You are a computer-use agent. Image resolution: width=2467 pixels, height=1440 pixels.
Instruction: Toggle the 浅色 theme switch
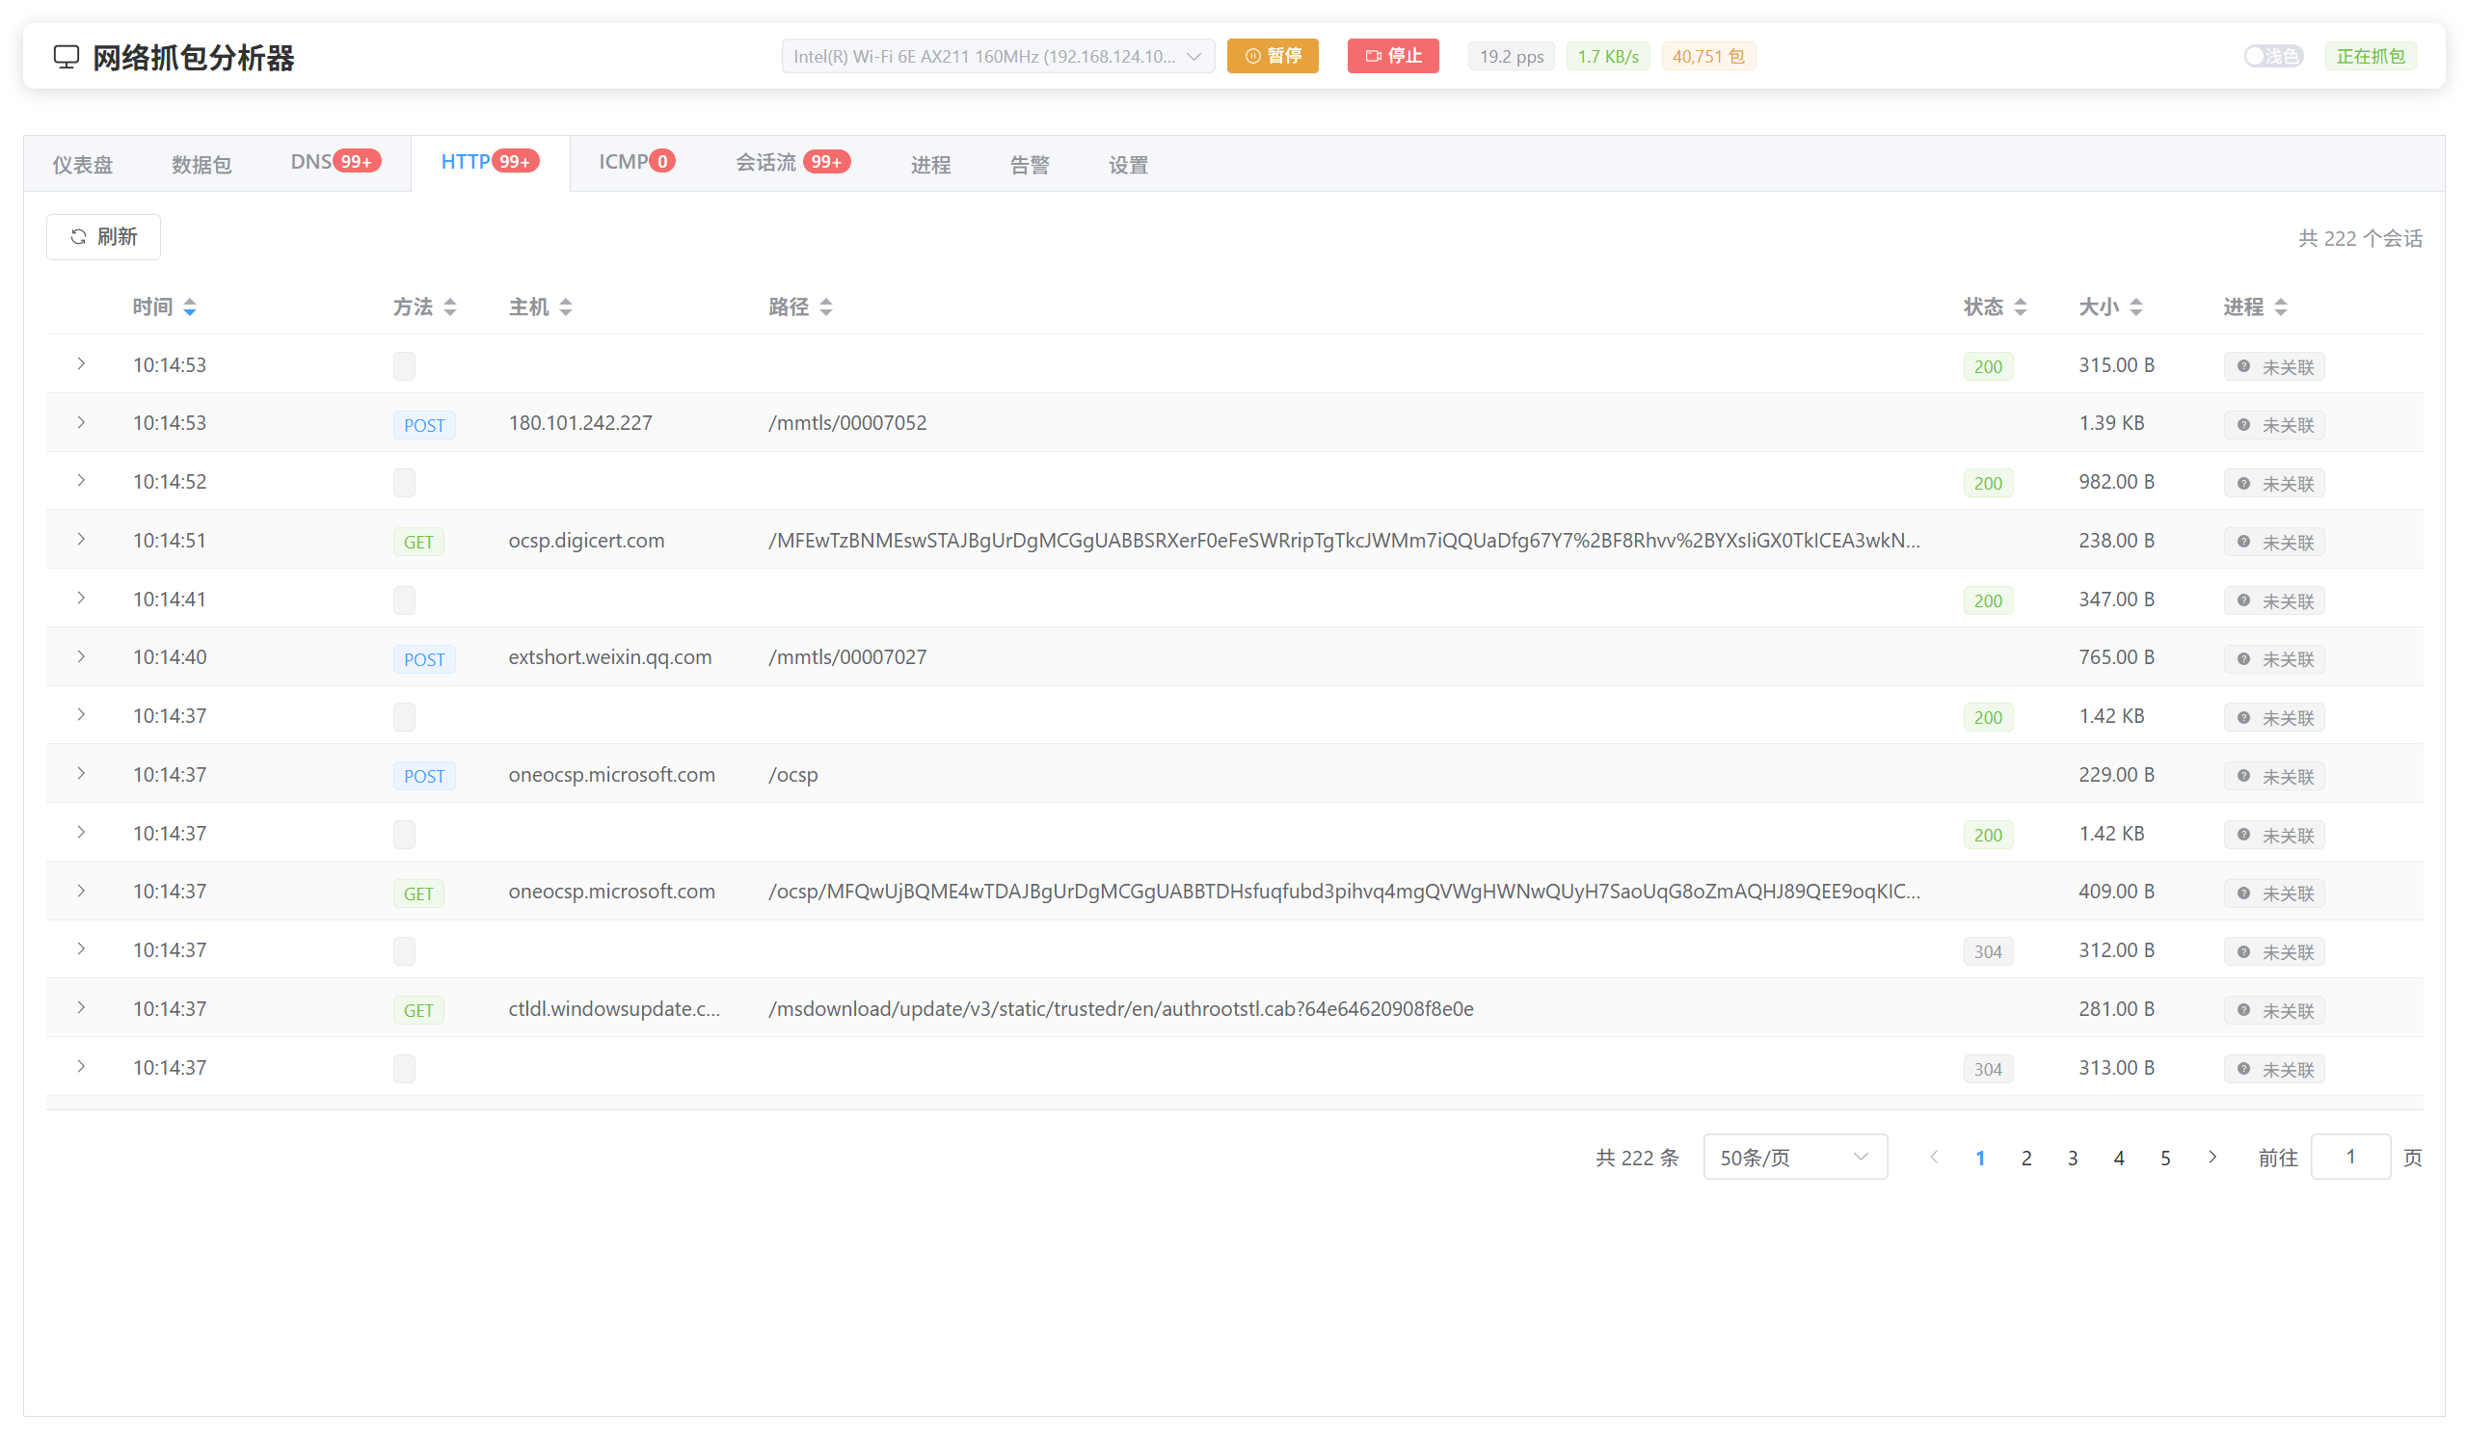[x=2272, y=57]
